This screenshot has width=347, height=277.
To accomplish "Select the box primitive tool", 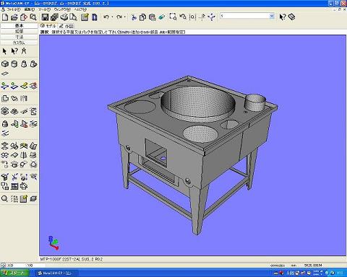I will [x=5, y=64].
